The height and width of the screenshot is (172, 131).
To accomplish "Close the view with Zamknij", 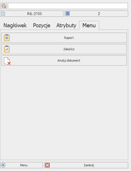I will 86,165.
